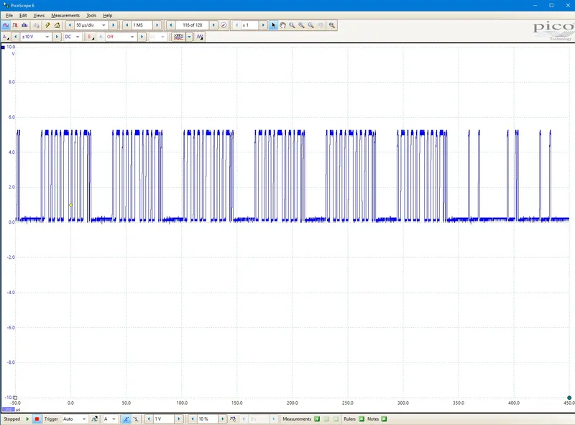
Task: Select the Persistence mode icon
Action: coord(15,25)
